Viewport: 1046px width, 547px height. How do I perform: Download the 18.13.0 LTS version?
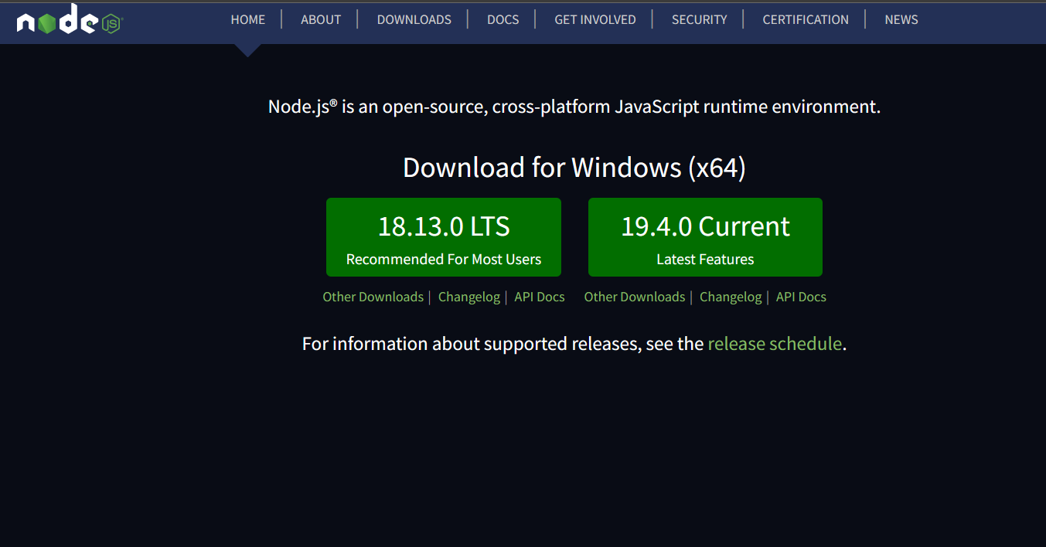pos(443,237)
